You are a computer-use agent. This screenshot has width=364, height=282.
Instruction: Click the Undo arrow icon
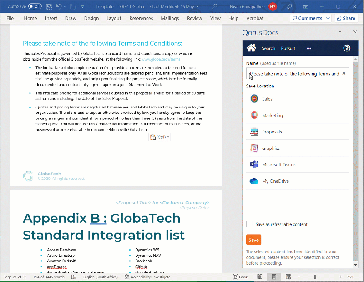(x=59, y=7)
